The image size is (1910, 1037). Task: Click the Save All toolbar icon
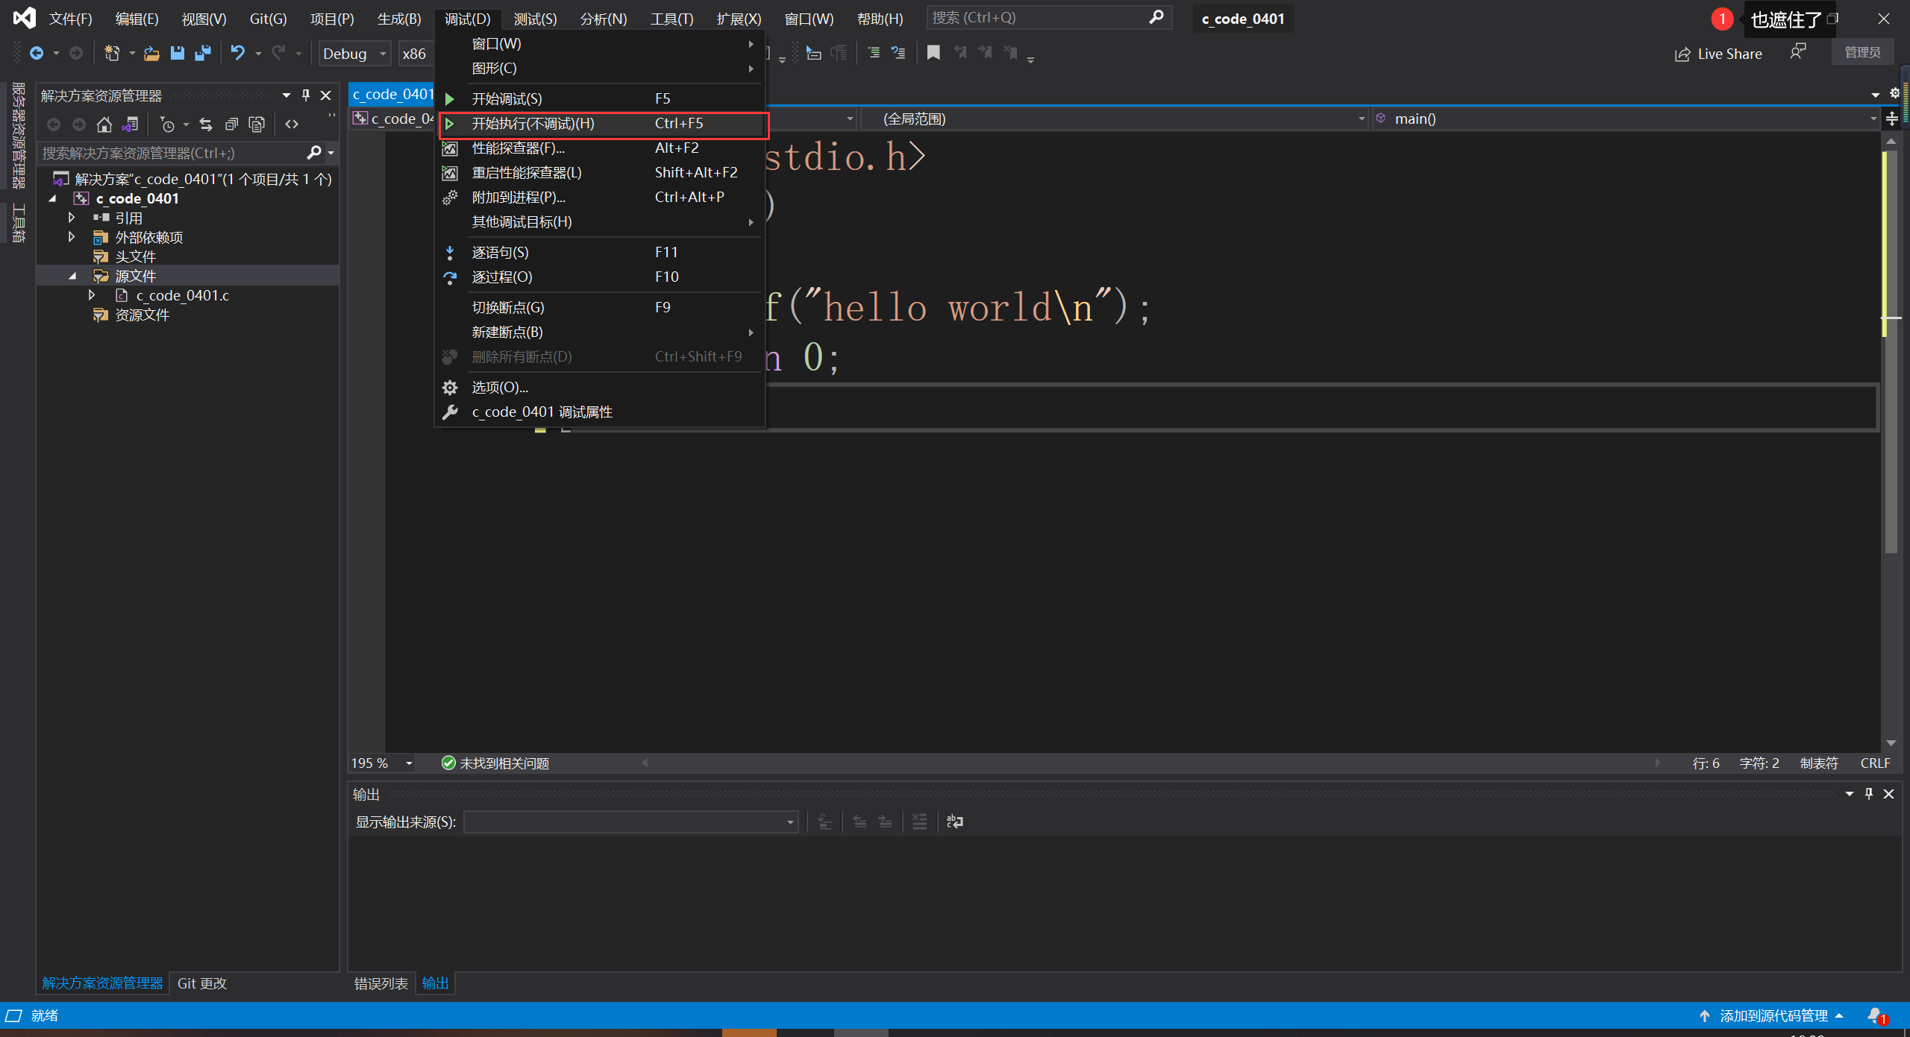point(202,53)
